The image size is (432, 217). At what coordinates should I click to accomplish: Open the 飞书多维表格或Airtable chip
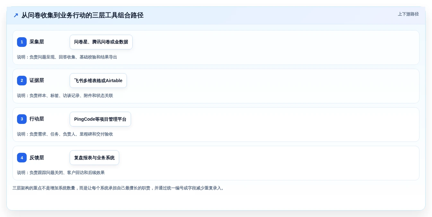pos(98,81)
